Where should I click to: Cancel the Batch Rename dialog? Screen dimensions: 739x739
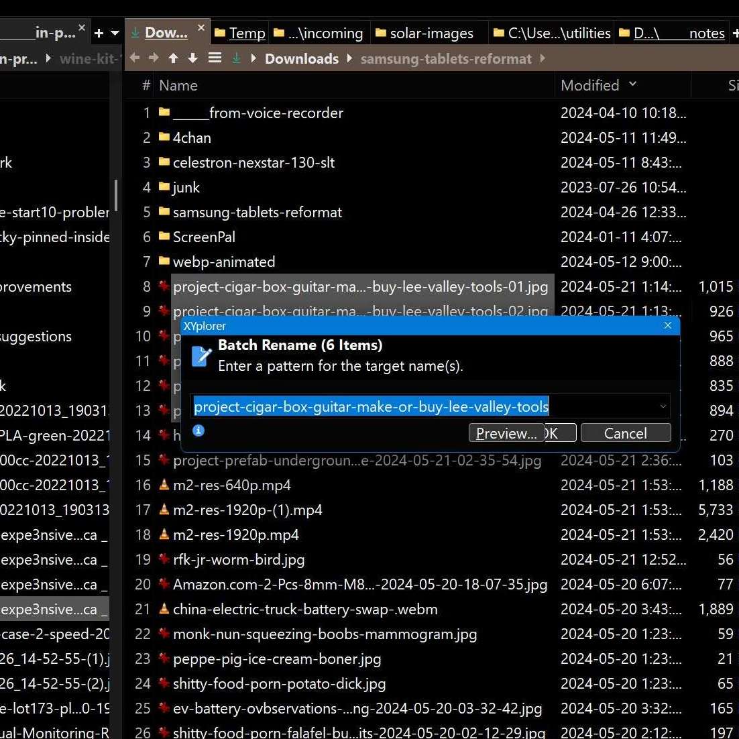(x=625, y=433)
